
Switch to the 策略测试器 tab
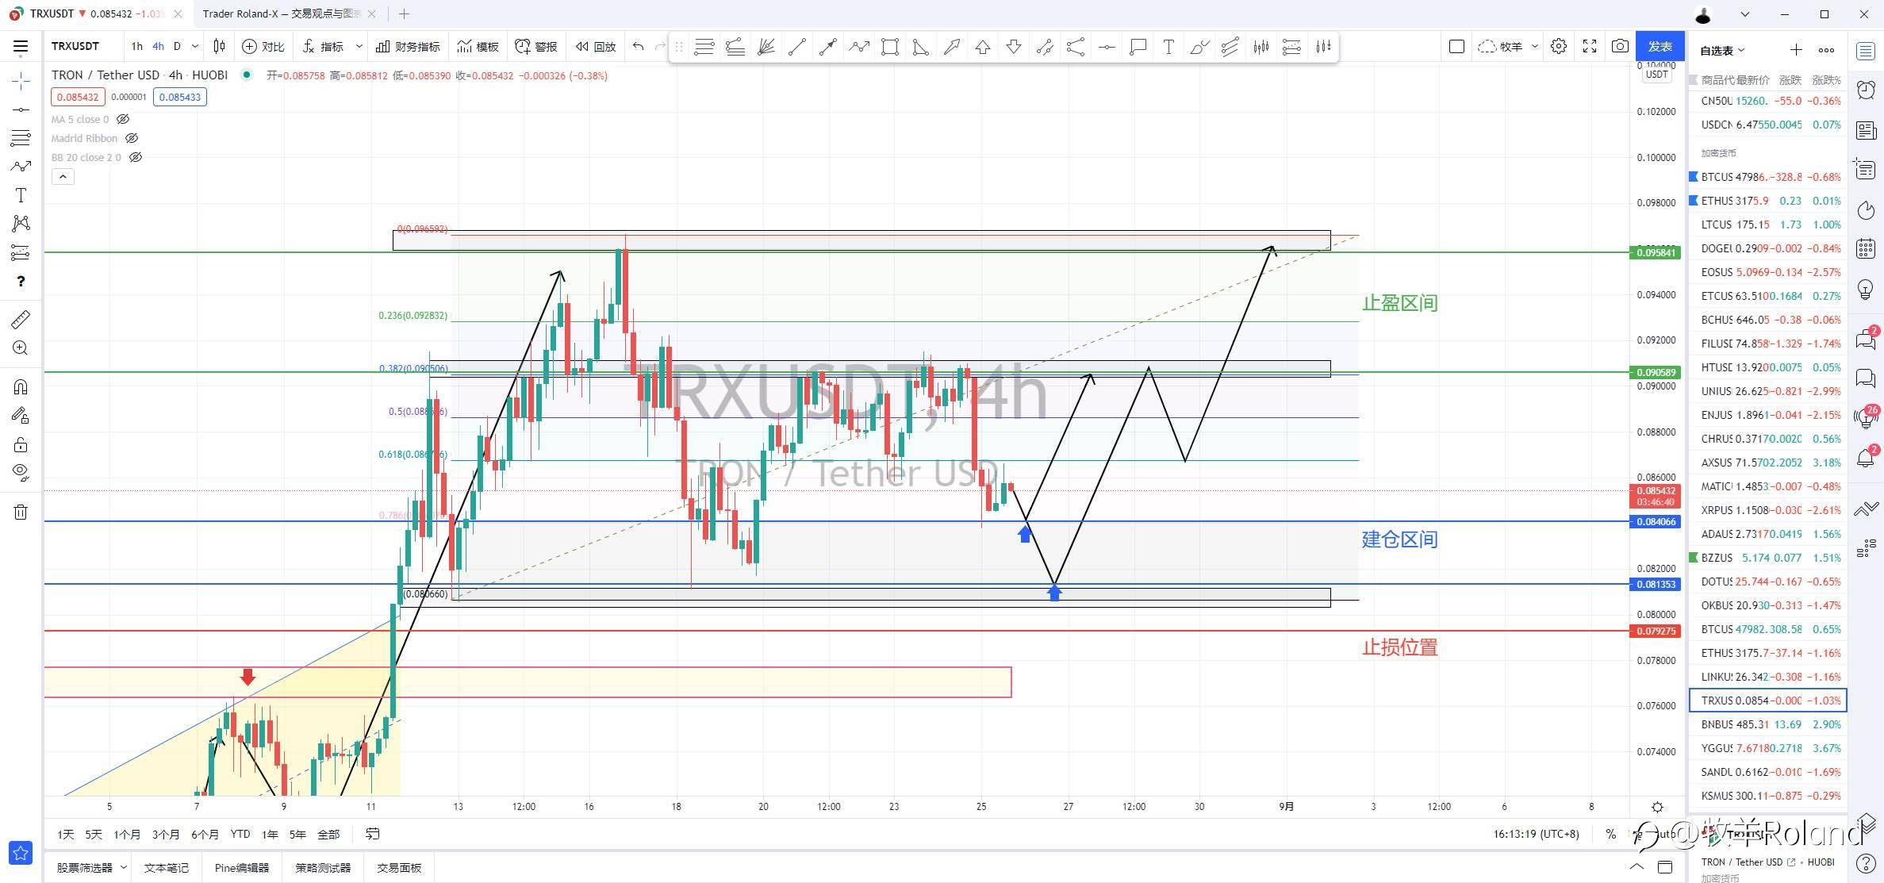click(x=322, y=867)
